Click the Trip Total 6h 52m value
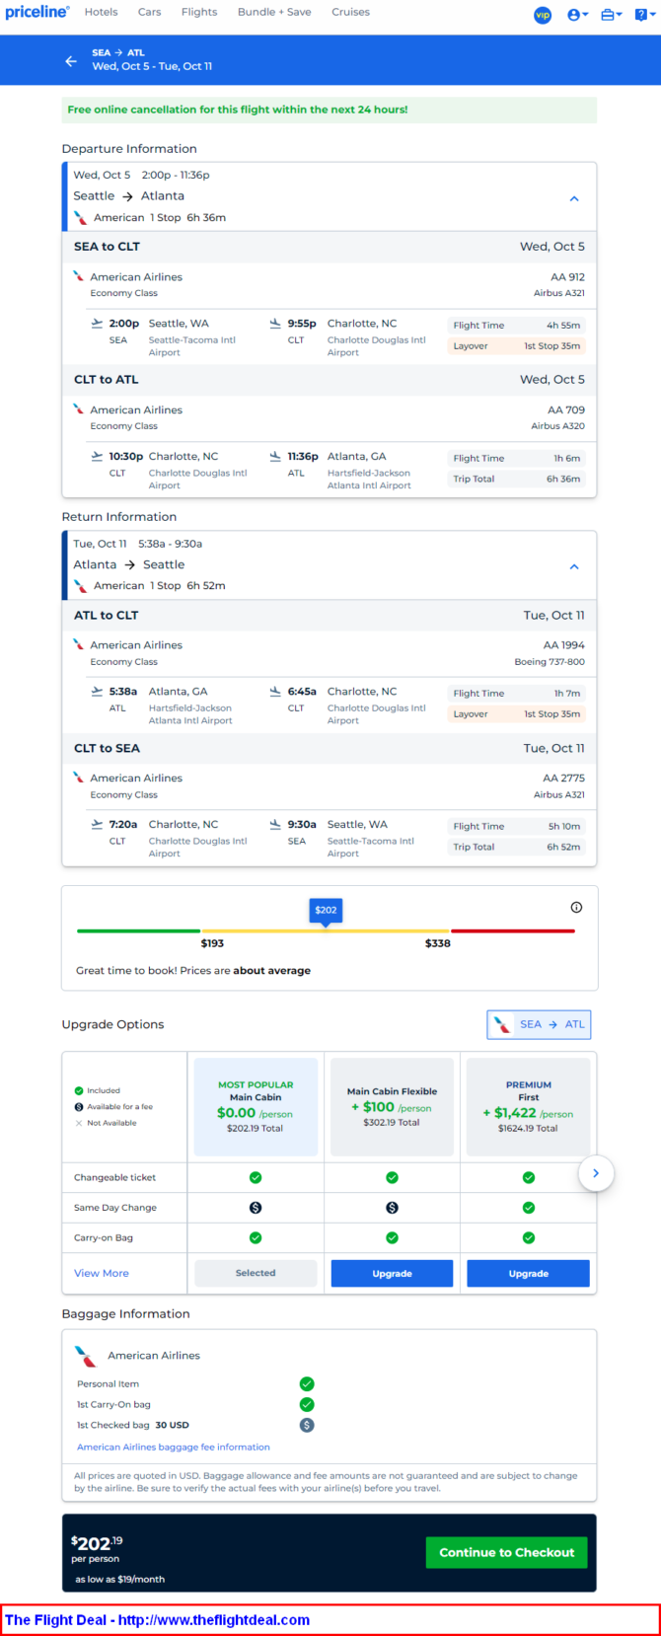Screen dimensions: 661x1636 (563, 847)
